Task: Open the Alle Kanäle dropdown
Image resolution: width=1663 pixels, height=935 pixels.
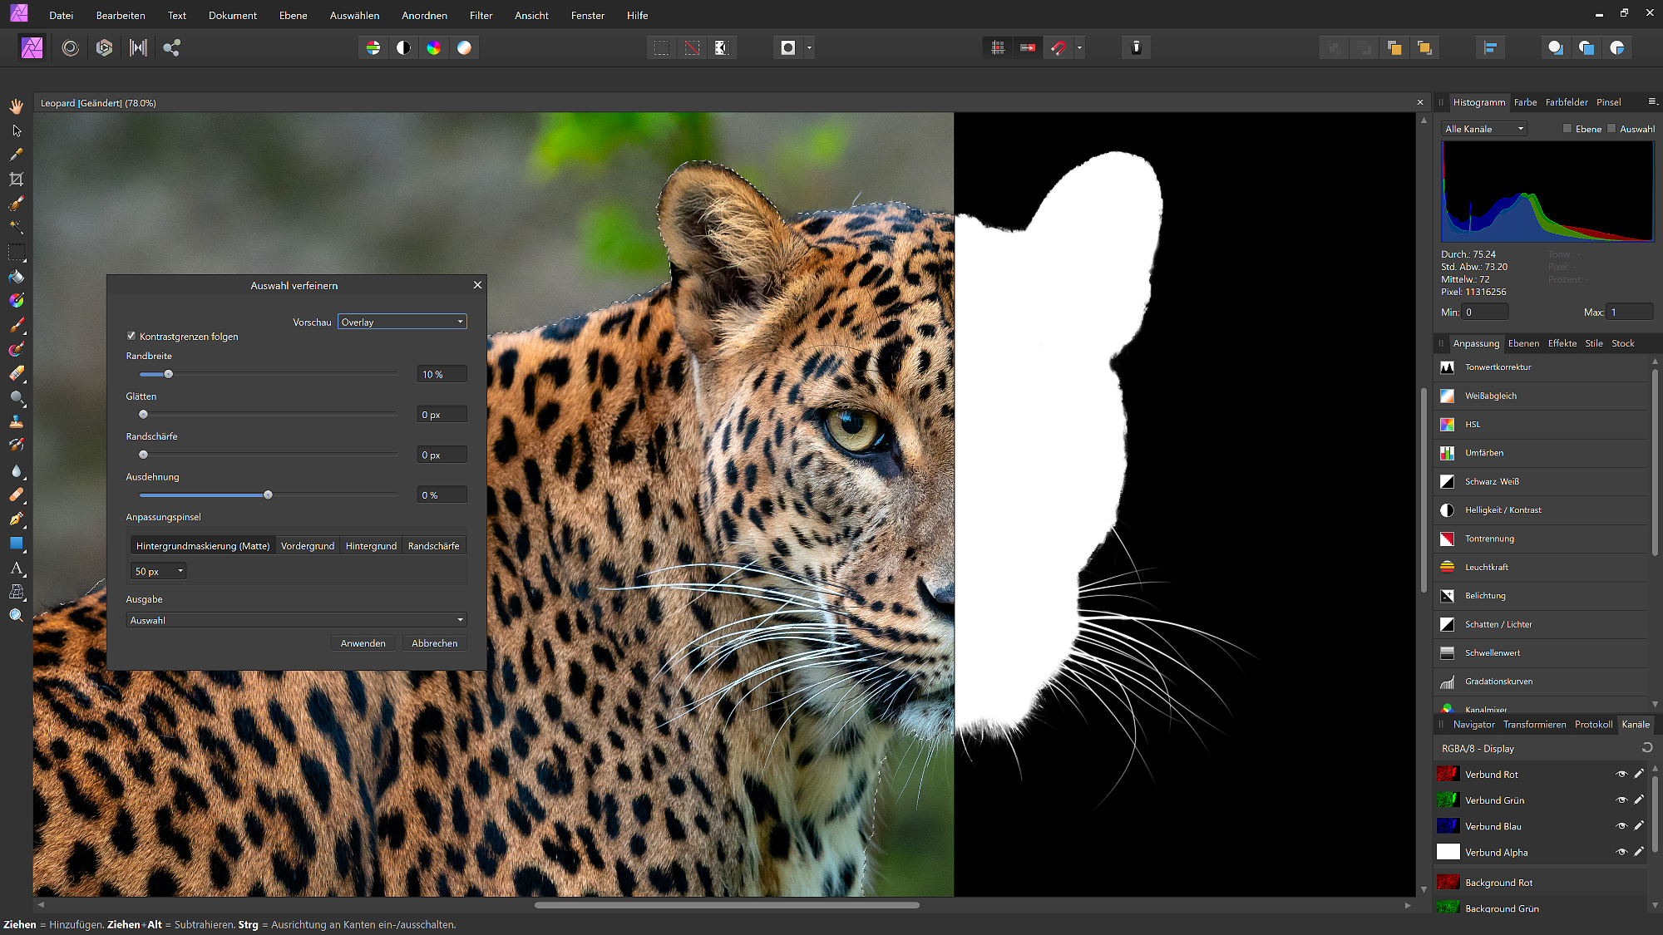Action: point(1484,129)
